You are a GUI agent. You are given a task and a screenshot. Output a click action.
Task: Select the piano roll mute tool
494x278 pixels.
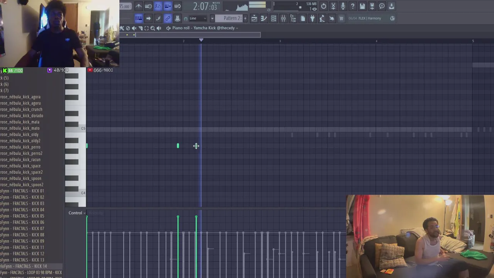134,28
